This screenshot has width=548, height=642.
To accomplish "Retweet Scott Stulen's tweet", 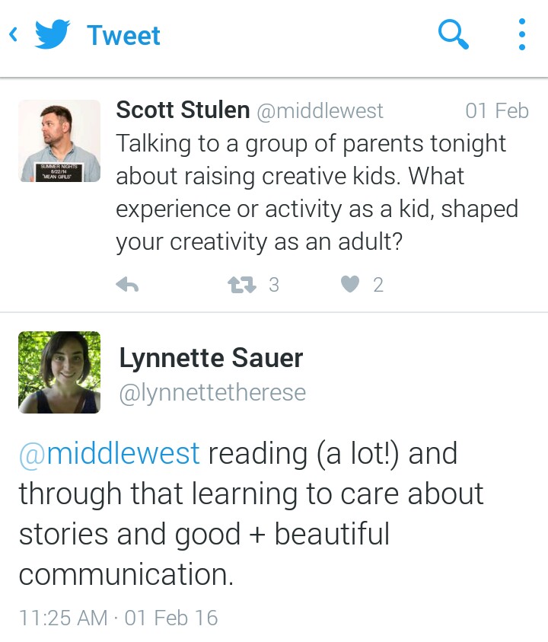I will (241, 285).
